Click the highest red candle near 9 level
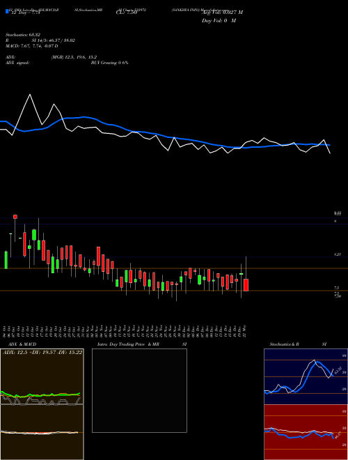The height and width of the screenshot is (460, 348). pyautogui.click(x=15, y=217)
